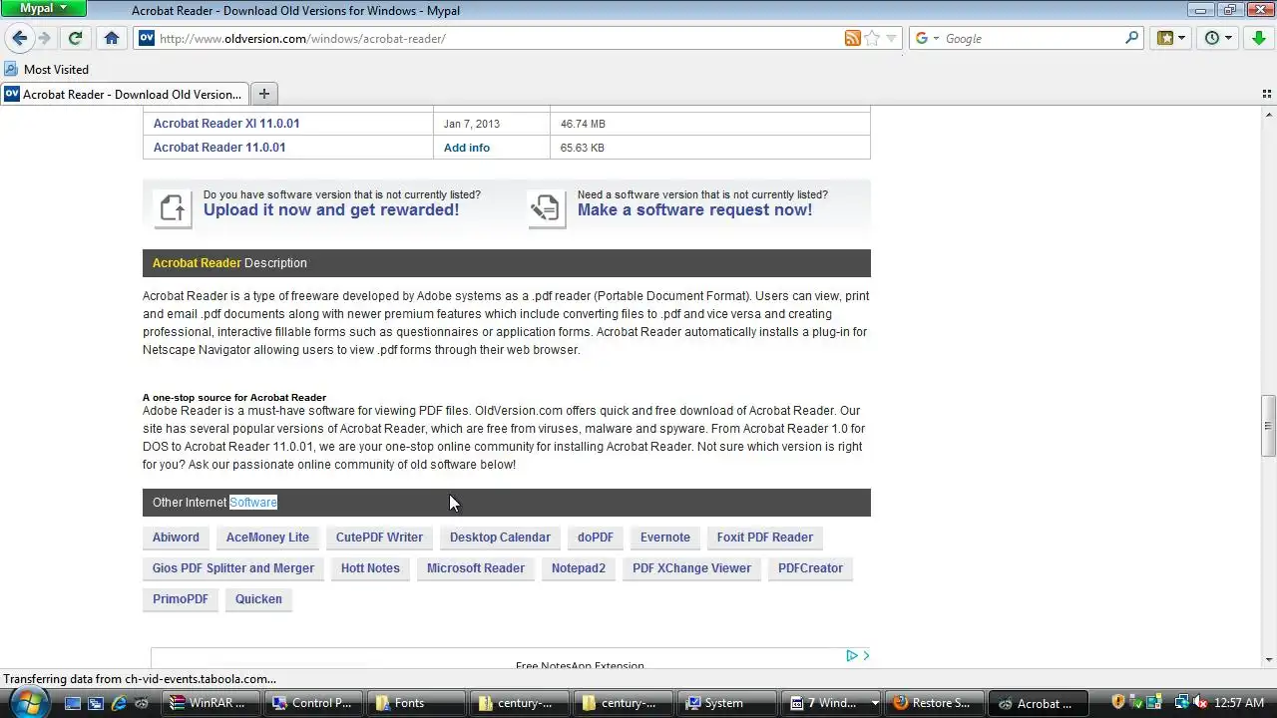Screen dimensions: 1277x718
Task: Click the scrollbar down arrow
Action: 1268,660
